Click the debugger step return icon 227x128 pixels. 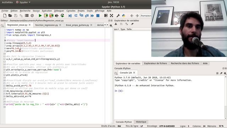click(x=87, y=16)
